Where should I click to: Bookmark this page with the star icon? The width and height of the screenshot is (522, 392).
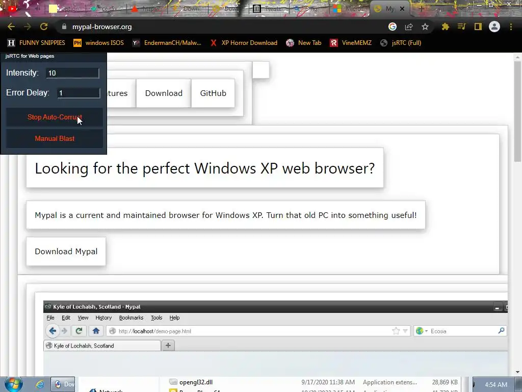tap(425, 27)
